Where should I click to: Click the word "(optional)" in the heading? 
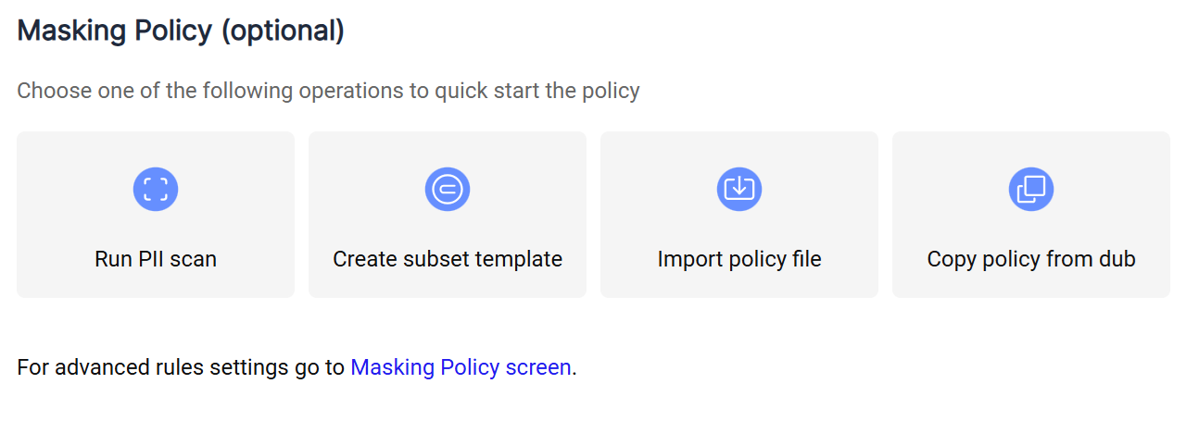point(283,31)
